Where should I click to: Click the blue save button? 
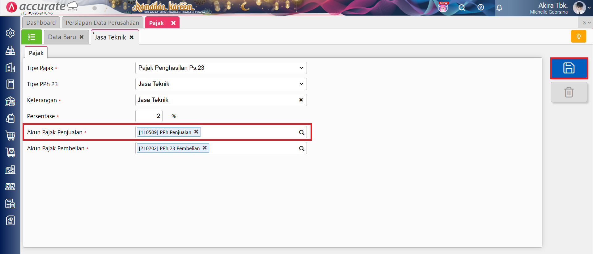coord(569,68)
